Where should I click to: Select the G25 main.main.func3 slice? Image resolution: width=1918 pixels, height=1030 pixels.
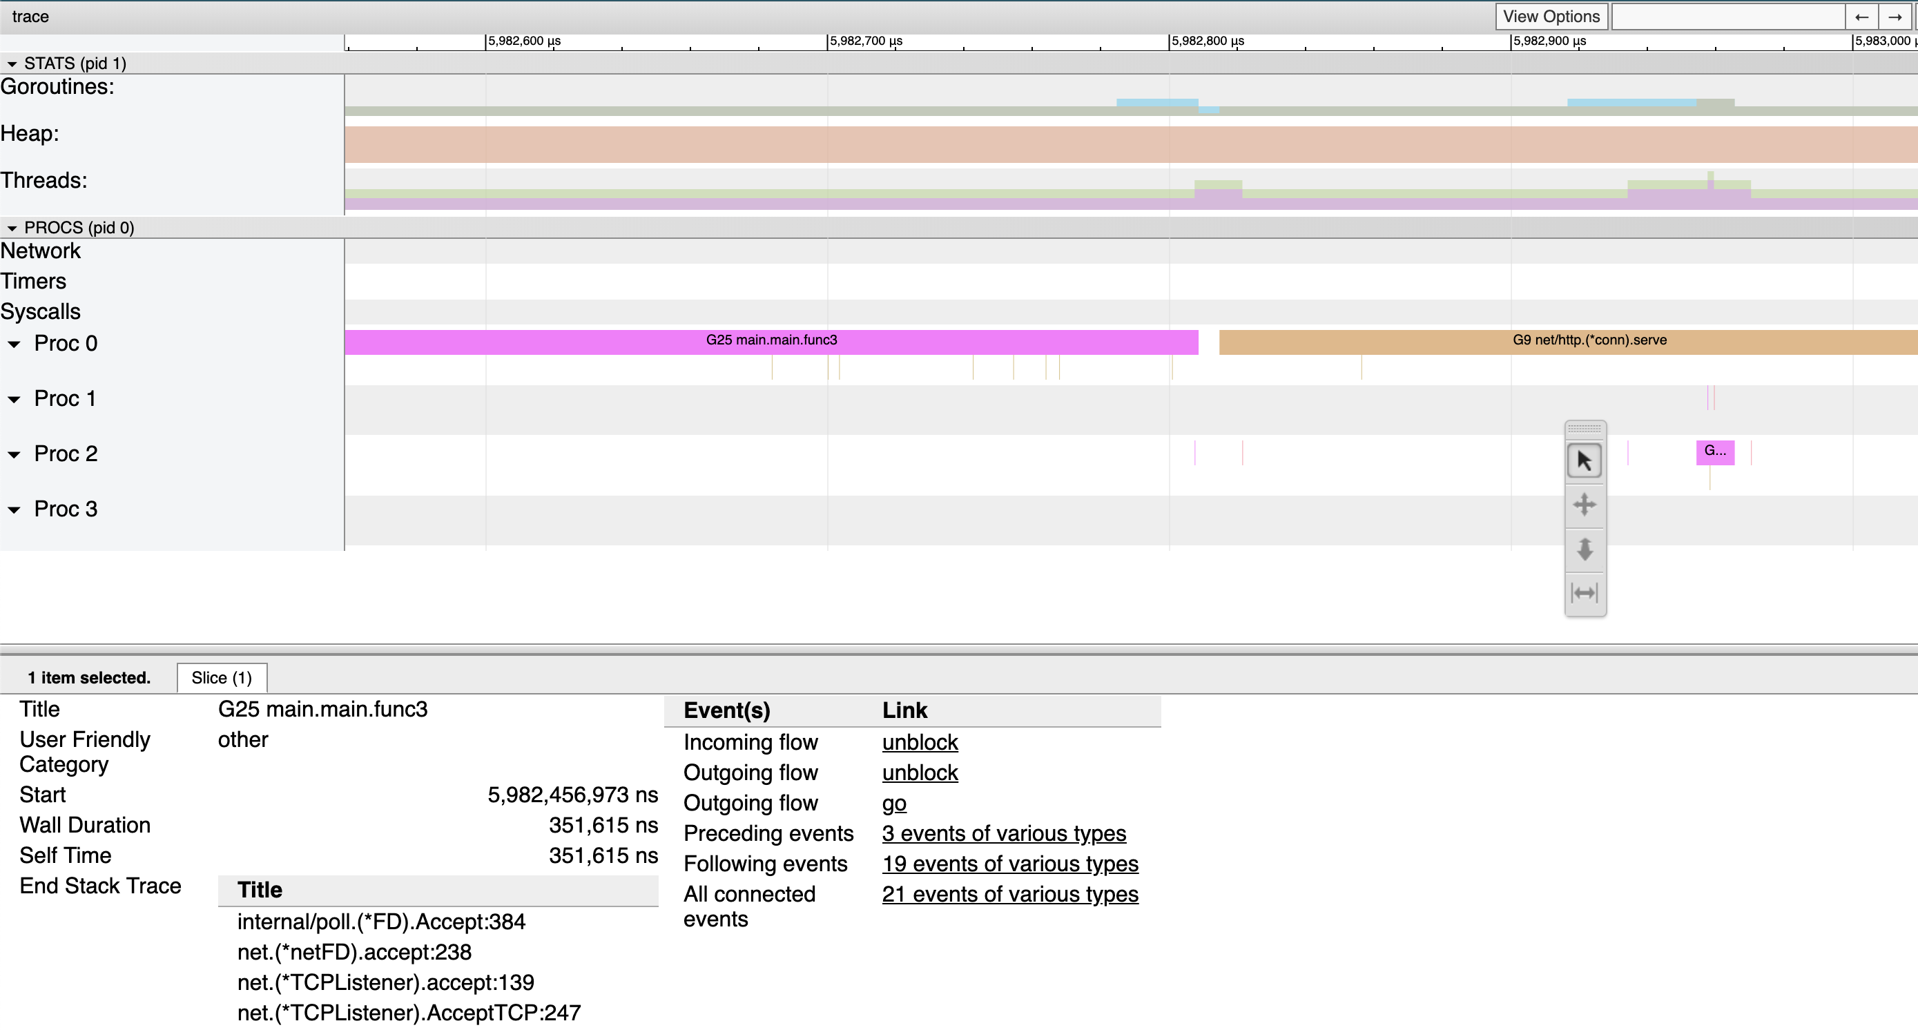[x=771, y=342]
